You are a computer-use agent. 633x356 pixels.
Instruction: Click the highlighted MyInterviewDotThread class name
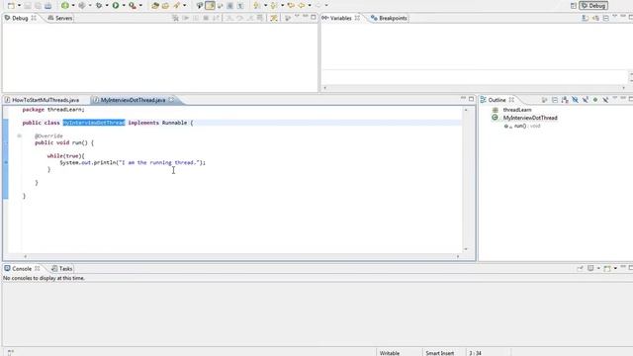[x=94, y=123]
